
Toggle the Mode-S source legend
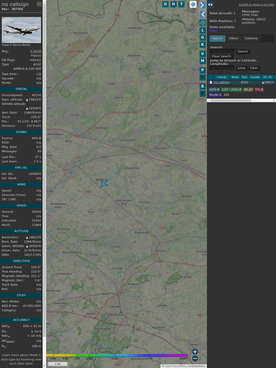tap(215, 95)
